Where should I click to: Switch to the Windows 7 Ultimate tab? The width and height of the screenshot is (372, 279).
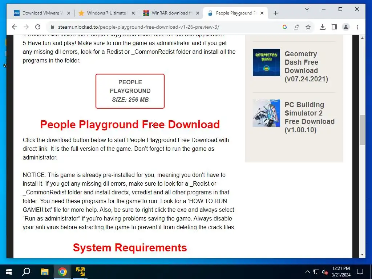pos(106,13)
